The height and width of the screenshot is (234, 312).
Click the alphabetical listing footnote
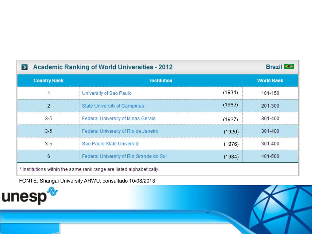point(89,169)
